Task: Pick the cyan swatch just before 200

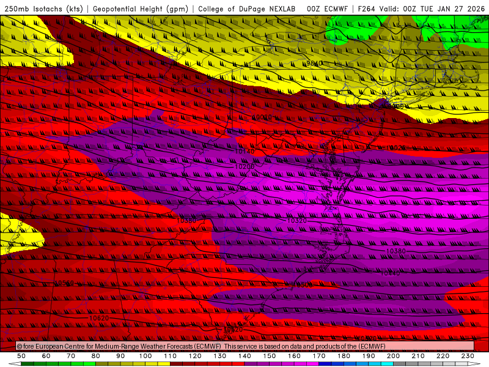Action: pyautogui.click(x=387, y=363)
